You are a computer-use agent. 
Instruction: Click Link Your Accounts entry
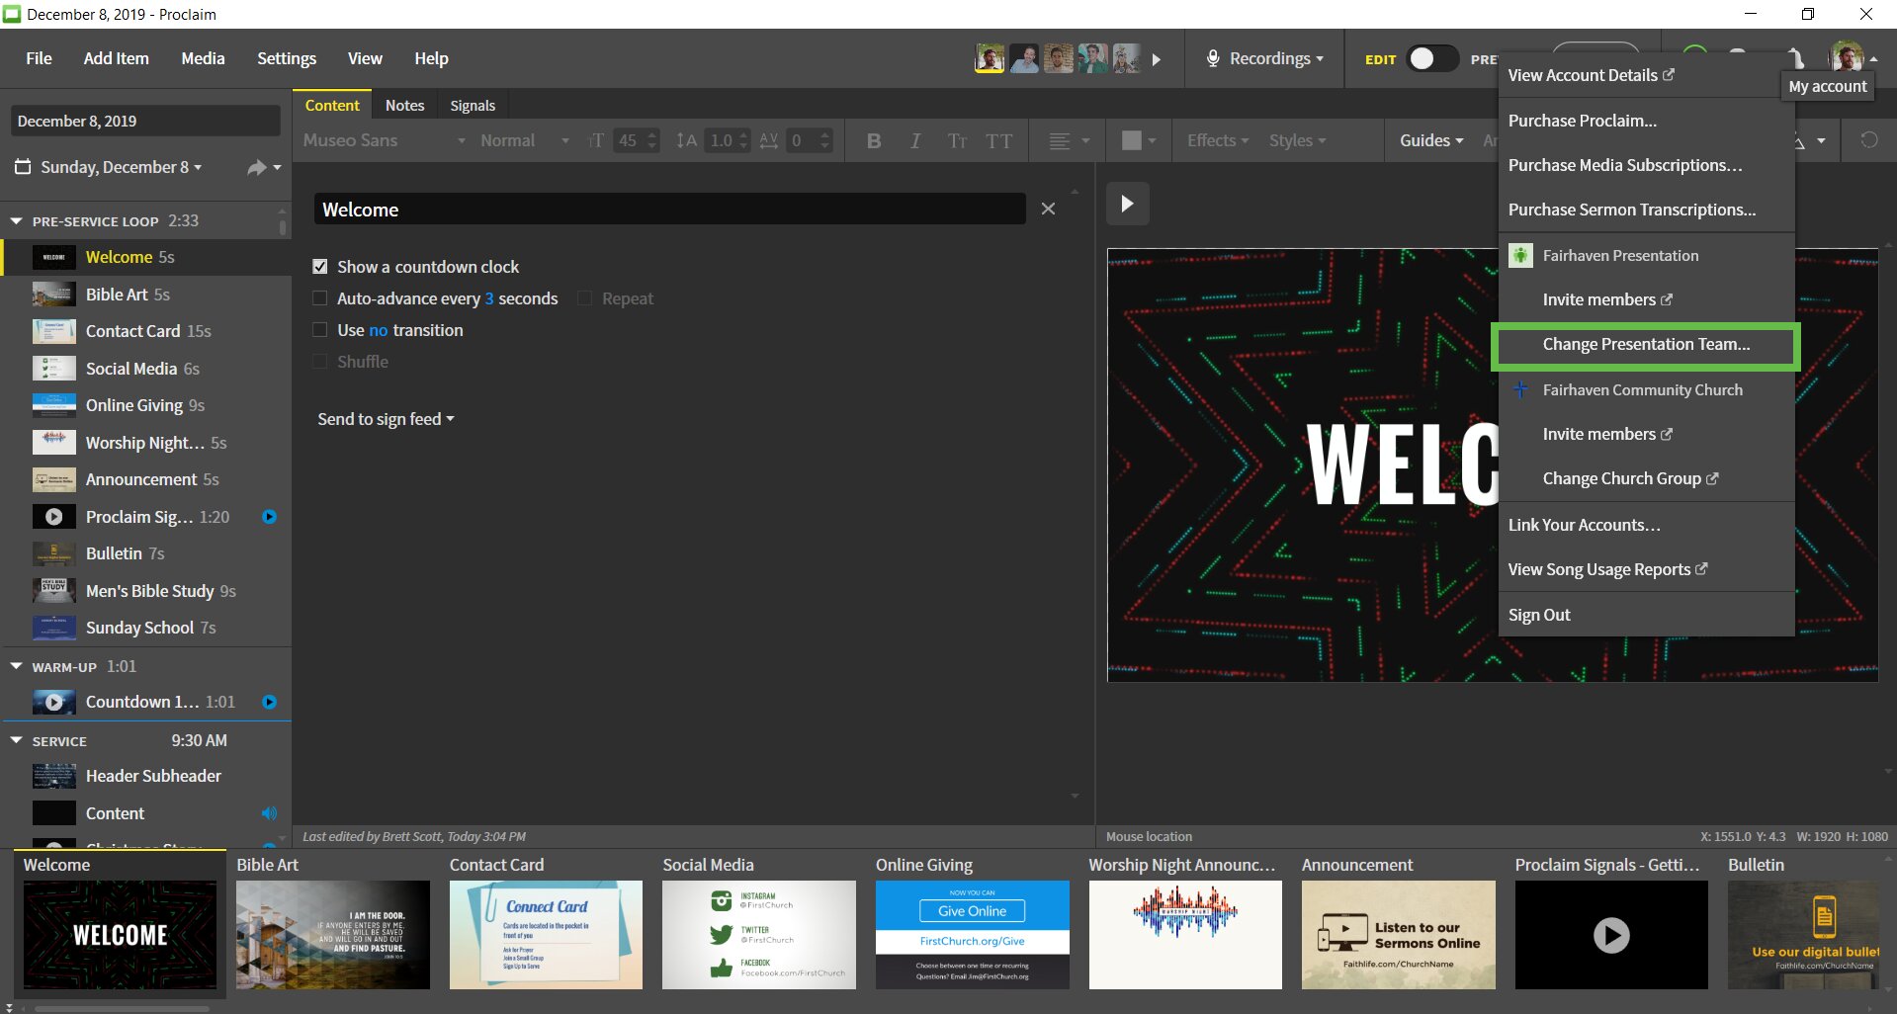coord(1584,525)
